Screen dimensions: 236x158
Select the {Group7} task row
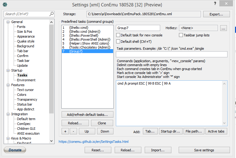click(87, 51)
